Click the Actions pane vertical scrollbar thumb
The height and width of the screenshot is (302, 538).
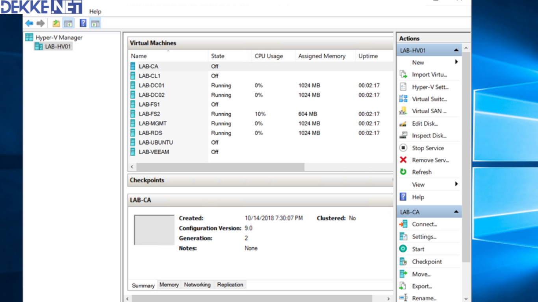tap(466, 157)
